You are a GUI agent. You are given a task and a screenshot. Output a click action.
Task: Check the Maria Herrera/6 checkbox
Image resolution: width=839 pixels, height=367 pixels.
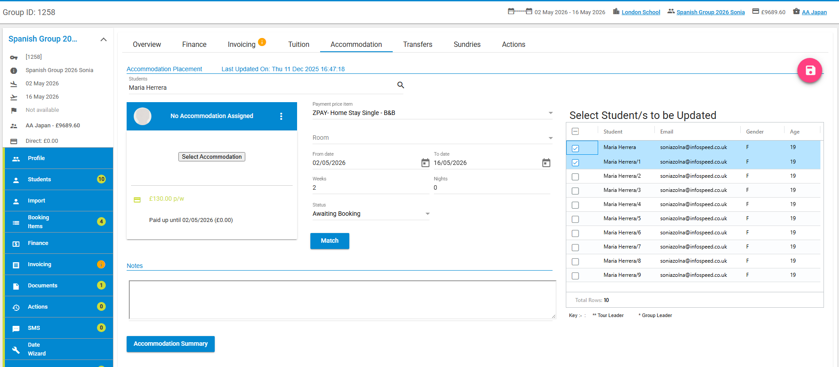(575, 233)
